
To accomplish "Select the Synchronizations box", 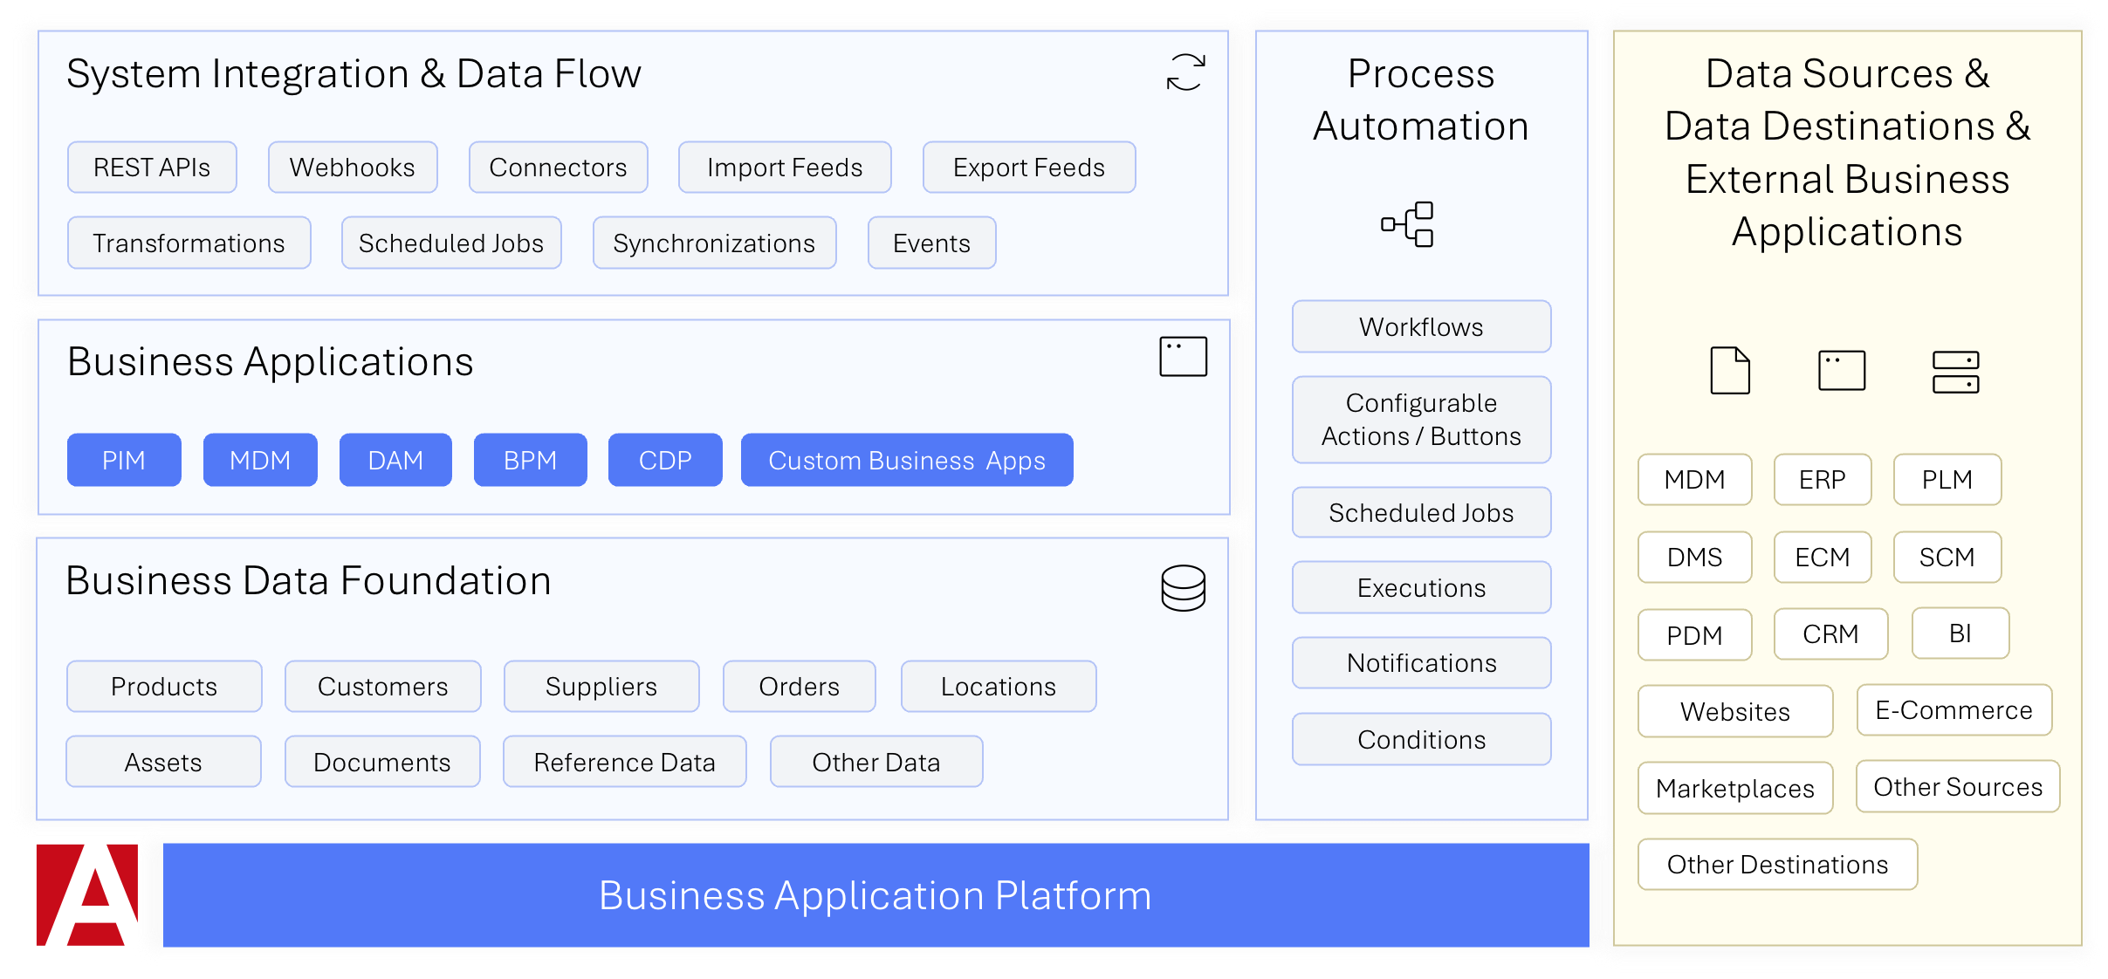I will pos(714,243).
